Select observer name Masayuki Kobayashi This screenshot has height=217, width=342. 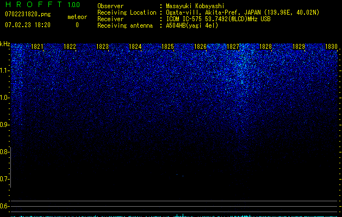click(195, 6)
